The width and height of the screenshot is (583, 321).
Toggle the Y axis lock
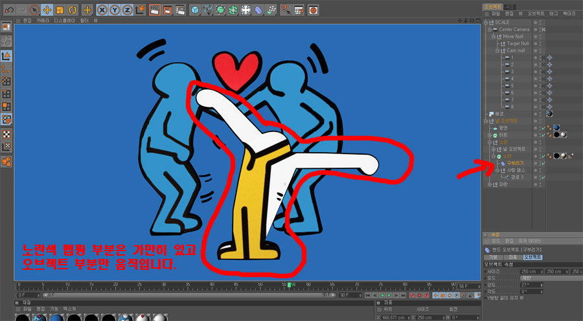pos(115,10)
